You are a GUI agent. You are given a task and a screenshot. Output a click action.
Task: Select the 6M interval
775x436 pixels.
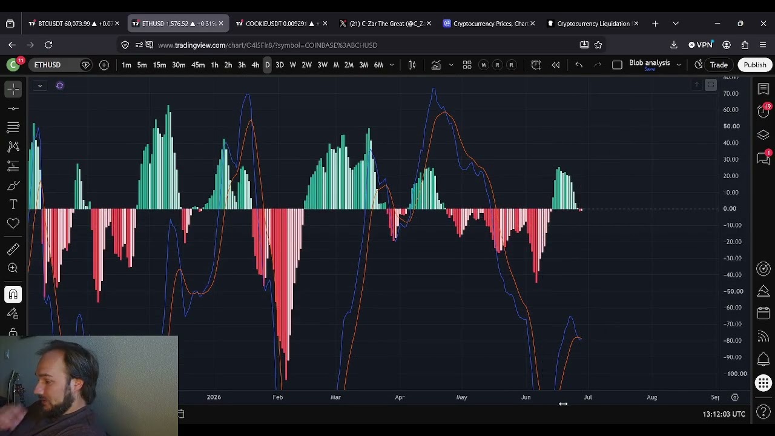tap(378, 65)
